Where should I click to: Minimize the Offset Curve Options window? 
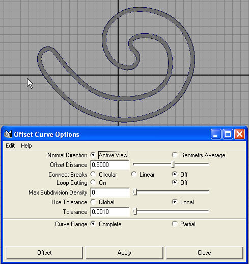click(x=216, y=134)
